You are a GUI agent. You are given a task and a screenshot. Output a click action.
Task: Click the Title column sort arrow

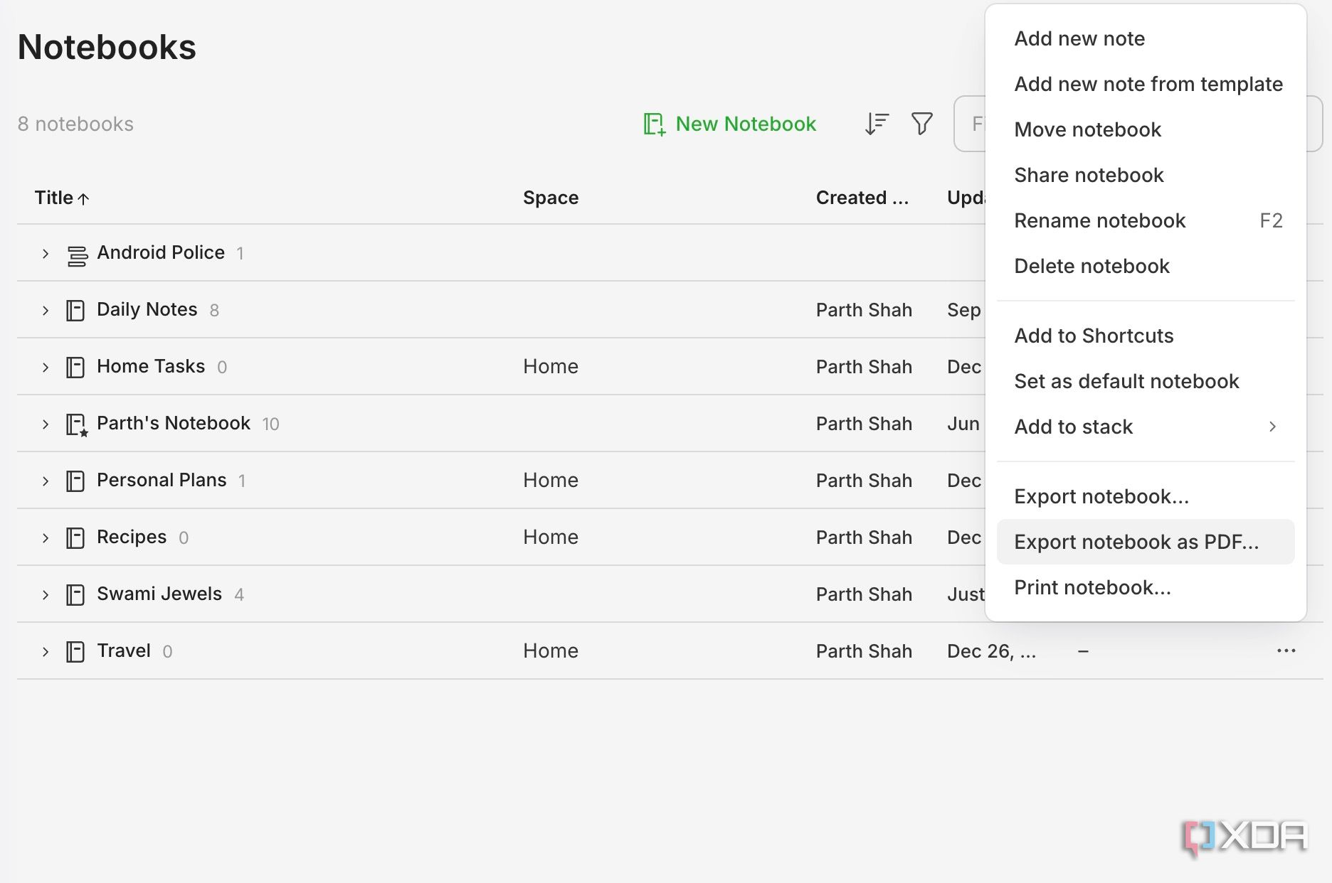[83, 199]
